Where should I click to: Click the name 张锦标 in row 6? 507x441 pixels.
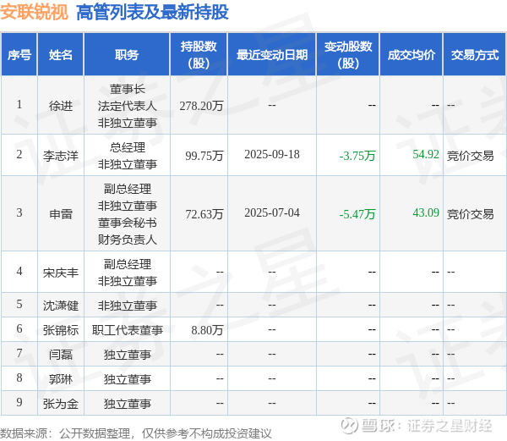(61, 330)
